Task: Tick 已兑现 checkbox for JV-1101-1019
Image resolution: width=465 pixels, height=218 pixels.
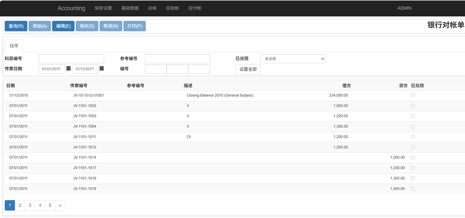Action: [x=413, y=188]
